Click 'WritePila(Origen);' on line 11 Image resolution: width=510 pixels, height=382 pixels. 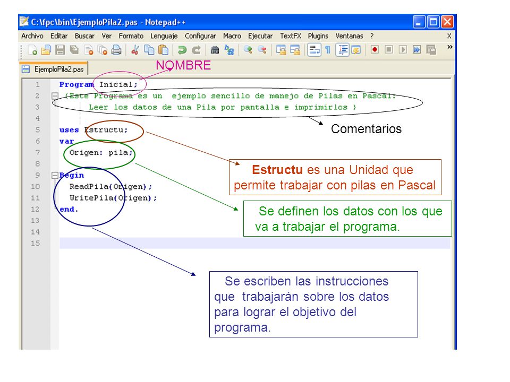(x=113, y=198)
